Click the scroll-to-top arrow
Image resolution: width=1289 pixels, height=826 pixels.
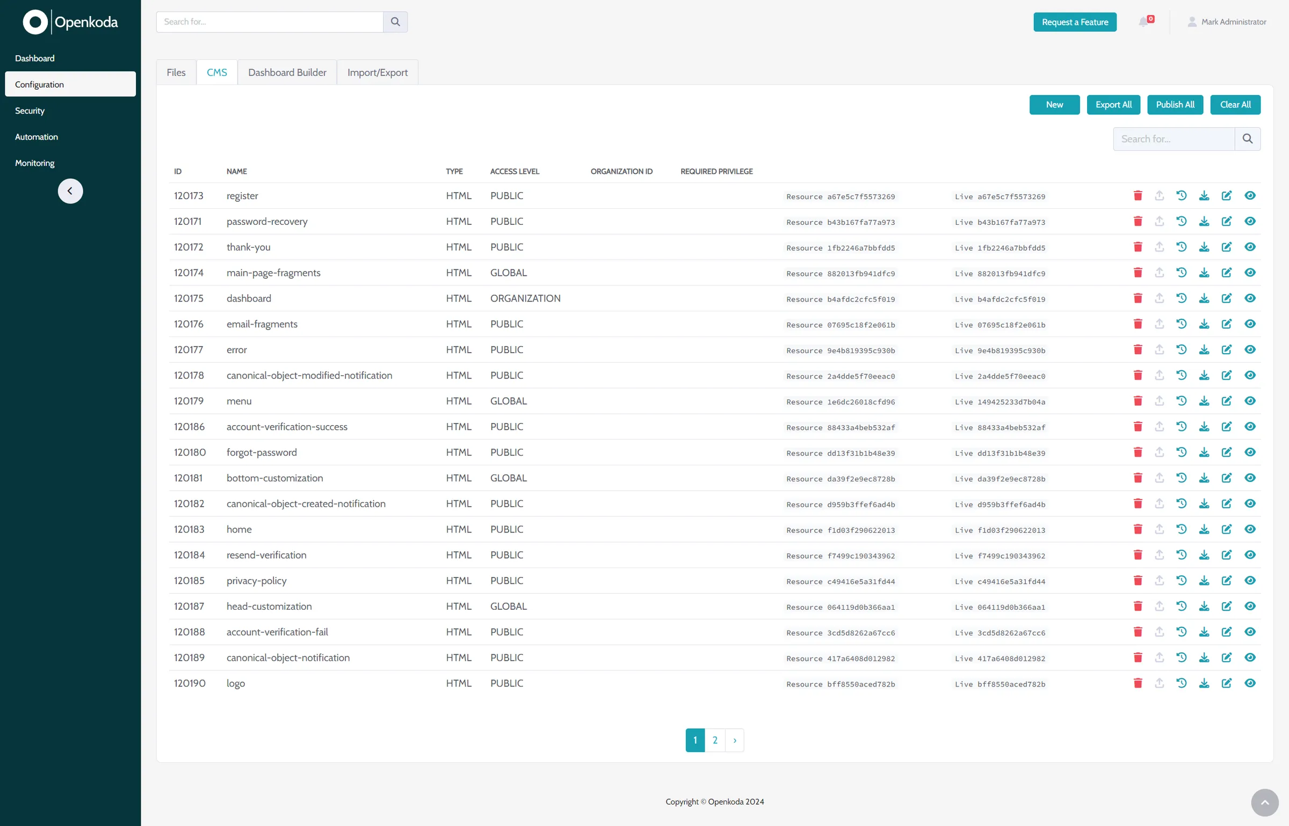tap(1264, 803)
